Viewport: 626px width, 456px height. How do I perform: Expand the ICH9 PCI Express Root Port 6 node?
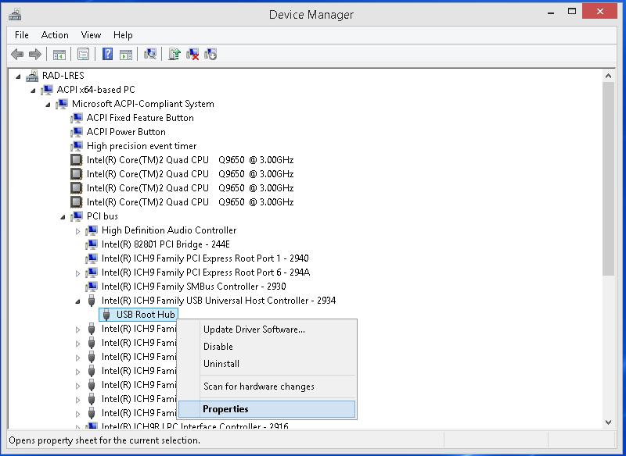click(77, 273)
